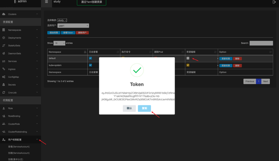Toggle 日志查看 checkbox for default namespace

click(90, 58)
